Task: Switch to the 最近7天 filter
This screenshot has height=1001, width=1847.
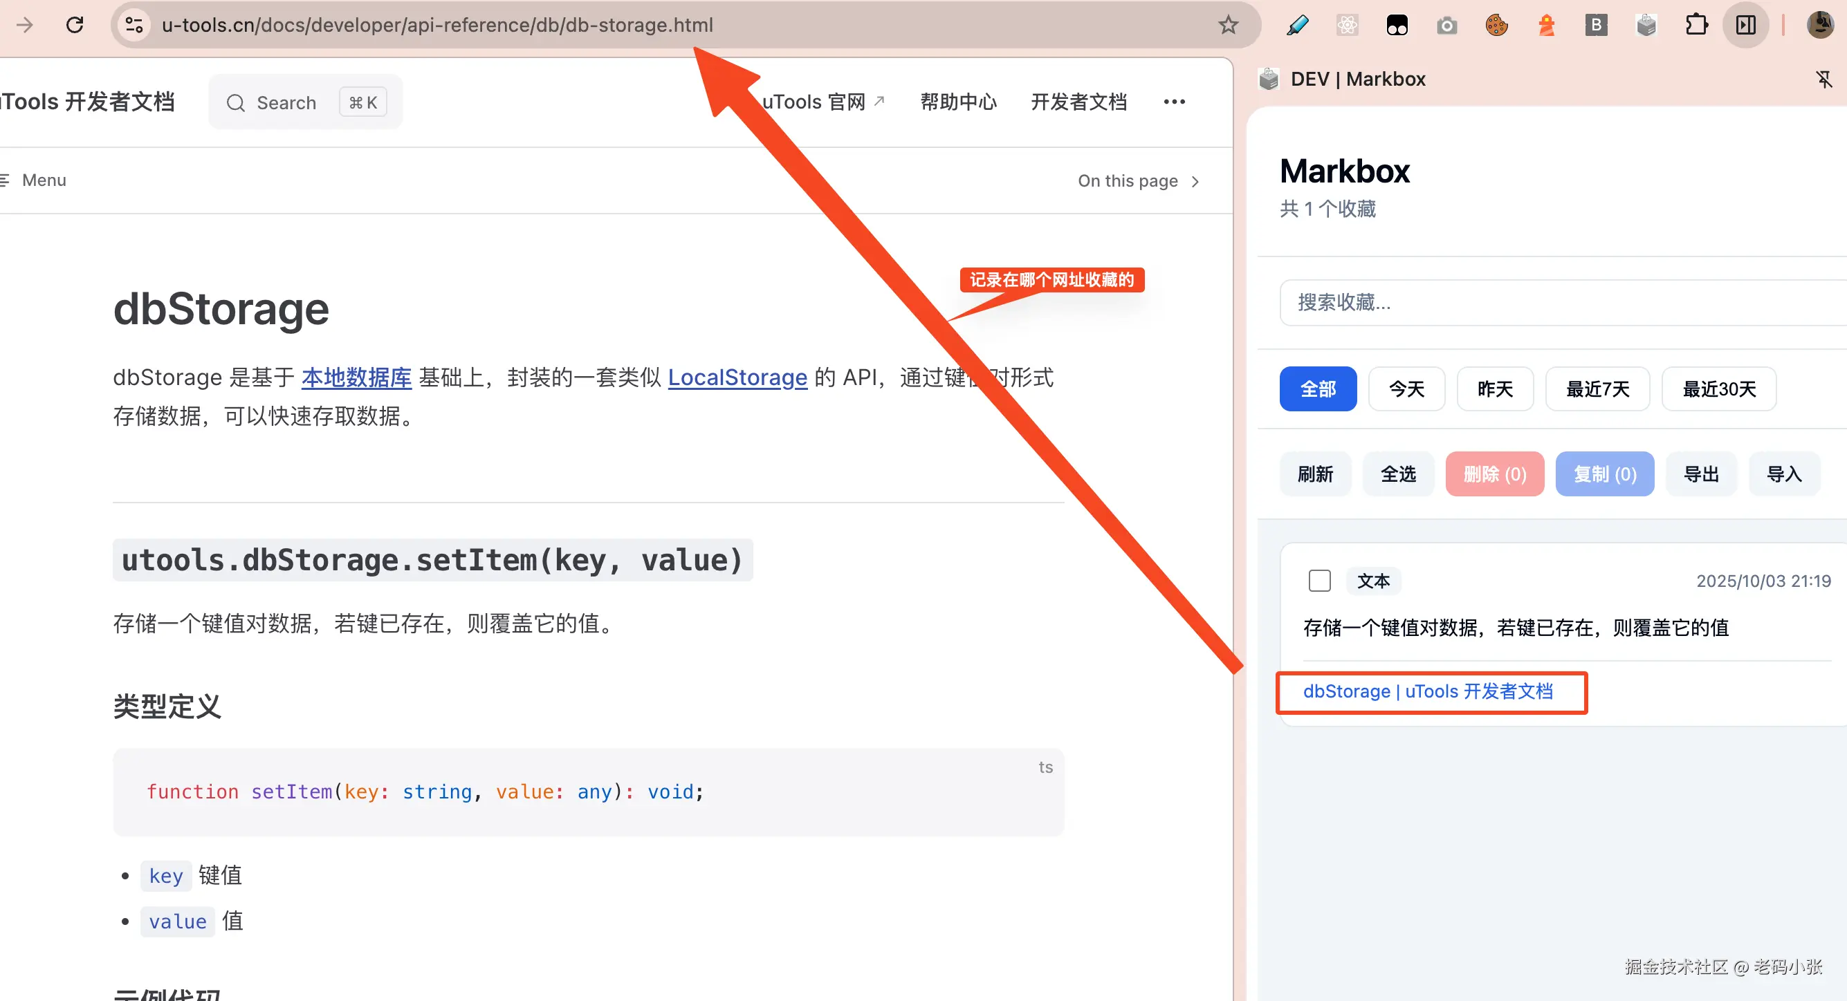Action: tap(1597, 389)
